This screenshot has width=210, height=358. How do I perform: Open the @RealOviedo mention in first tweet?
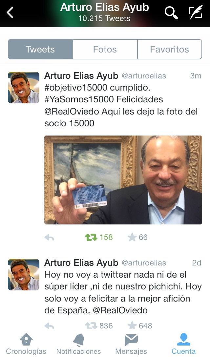72,112
